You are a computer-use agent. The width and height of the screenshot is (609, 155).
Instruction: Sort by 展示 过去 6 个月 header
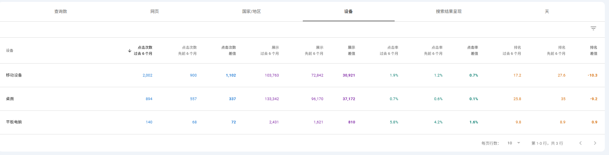pyautogui.click(x=270, y=51)
